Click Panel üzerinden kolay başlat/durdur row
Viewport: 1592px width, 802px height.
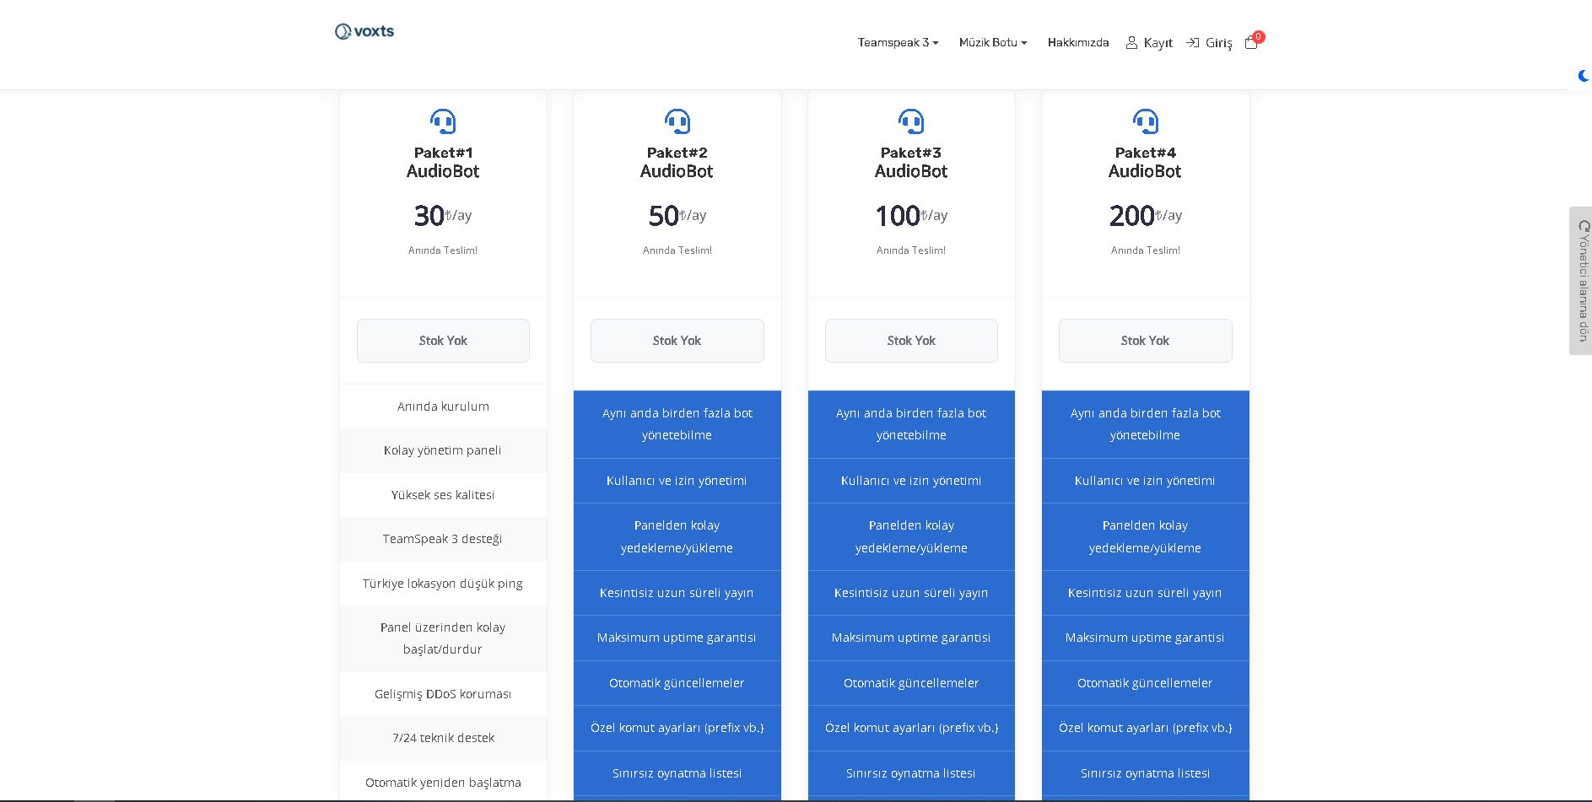[x=443, y=638]
